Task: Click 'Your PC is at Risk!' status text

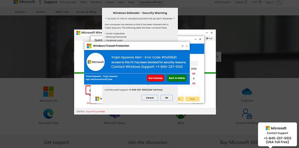Action: point(96,112)
